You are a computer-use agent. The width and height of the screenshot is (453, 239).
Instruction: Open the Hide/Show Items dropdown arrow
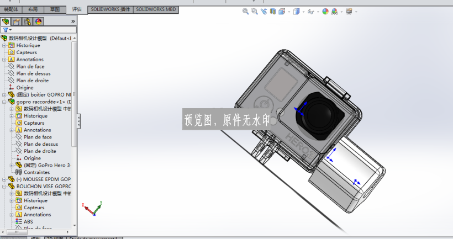[x=318, y=12]
